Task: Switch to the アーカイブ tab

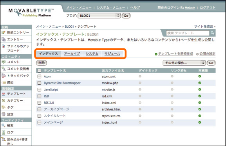Action: tap(72, 53)
